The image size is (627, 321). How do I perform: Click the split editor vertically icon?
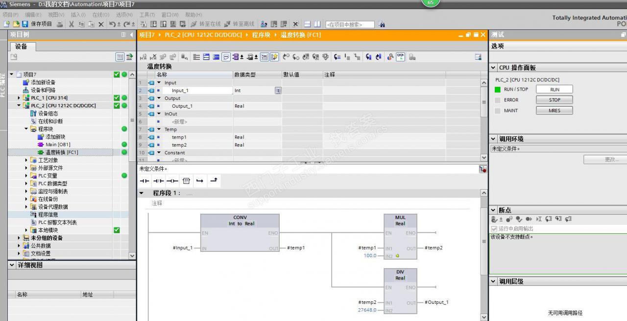[x=317, y=24]
